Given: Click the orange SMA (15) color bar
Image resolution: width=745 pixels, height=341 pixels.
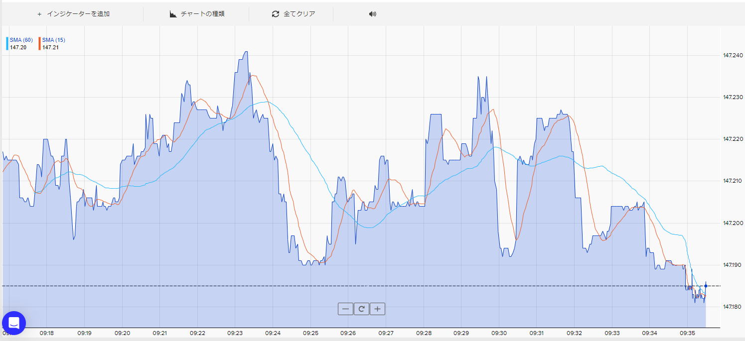Looking at the screenshot, I should pos(39,43).
